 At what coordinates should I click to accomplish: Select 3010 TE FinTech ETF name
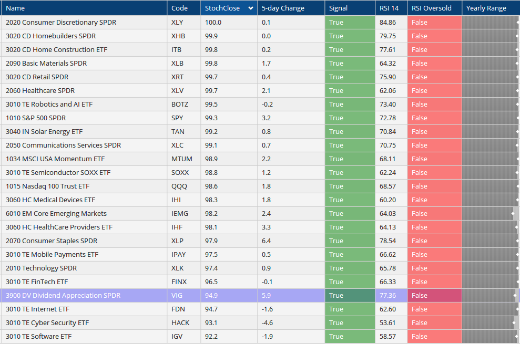[37, 282]
